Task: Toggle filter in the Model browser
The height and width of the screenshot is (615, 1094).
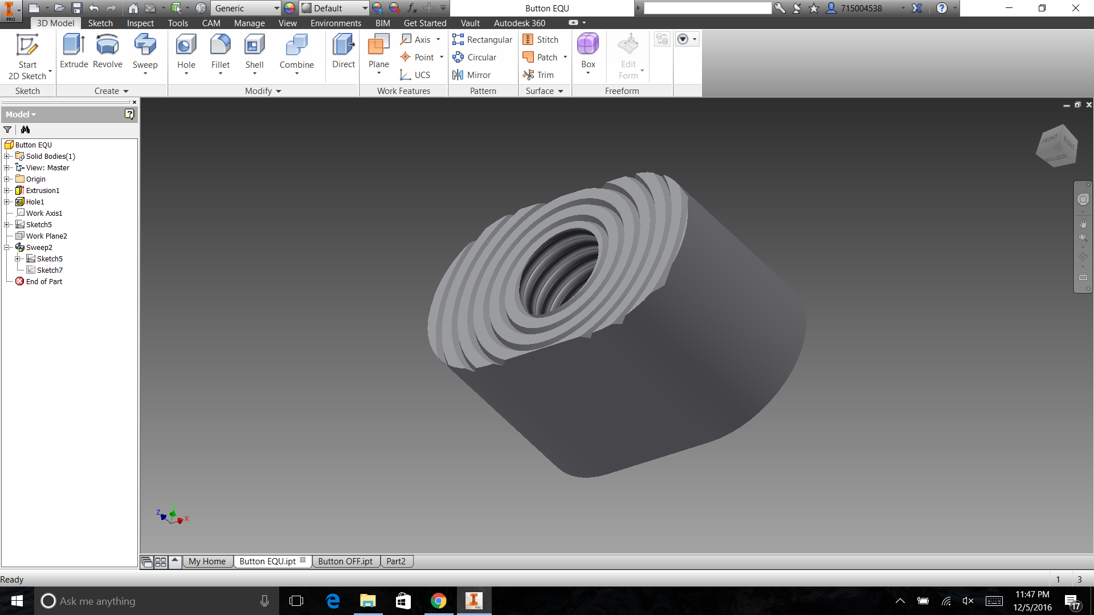Action: tap(7, 130)
